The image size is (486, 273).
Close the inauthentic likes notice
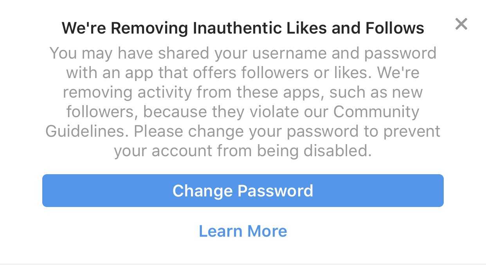[x=461, y=24]
